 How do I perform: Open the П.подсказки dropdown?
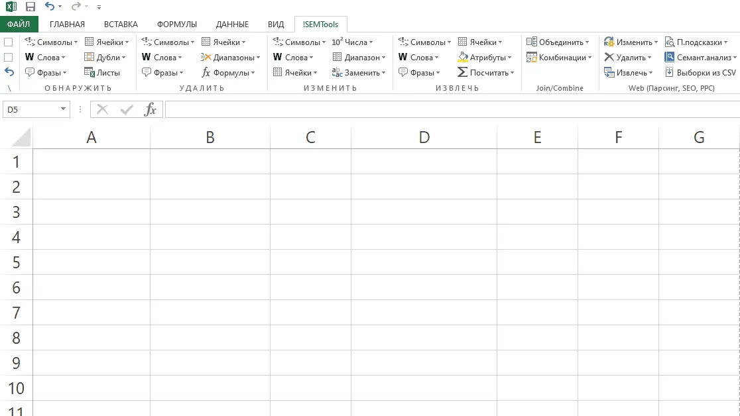tap(696, 42)
